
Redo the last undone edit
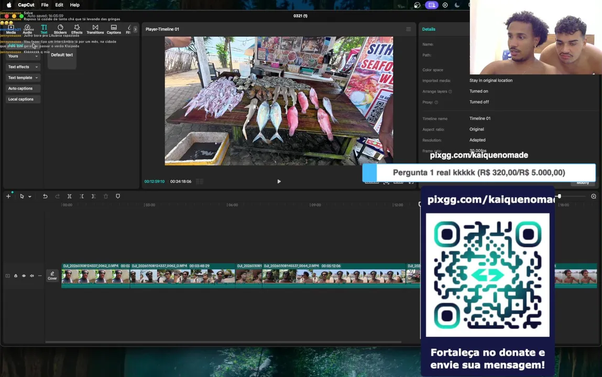[57, 196]
